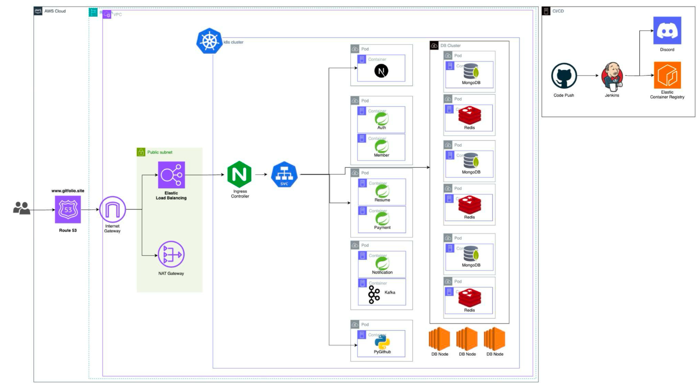The image size is (698, 389).
Task: Select the Kubernetes wheel logo
Action: click(x=209, y=41)
